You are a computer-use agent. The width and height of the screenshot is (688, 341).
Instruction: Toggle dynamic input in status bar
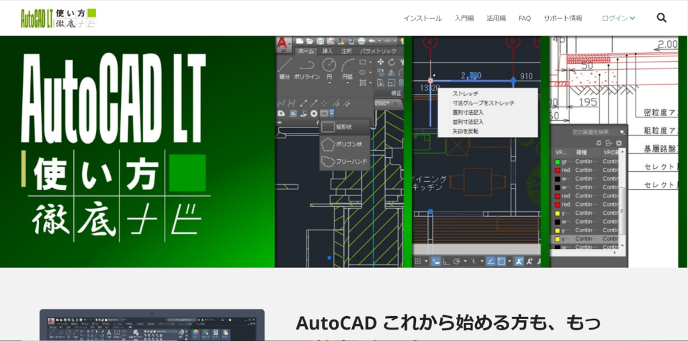click(436, 261)
